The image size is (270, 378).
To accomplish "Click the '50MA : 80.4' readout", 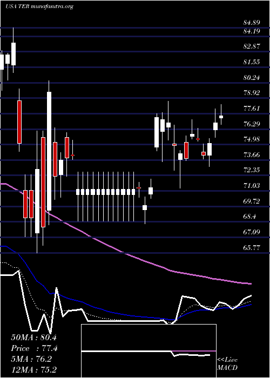I will click(33, 337).
